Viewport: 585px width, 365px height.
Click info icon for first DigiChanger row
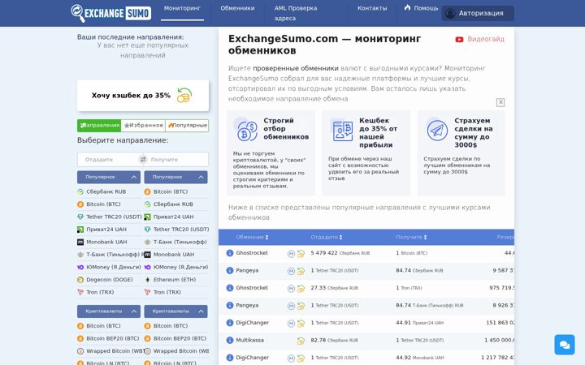tap(230, 323)
